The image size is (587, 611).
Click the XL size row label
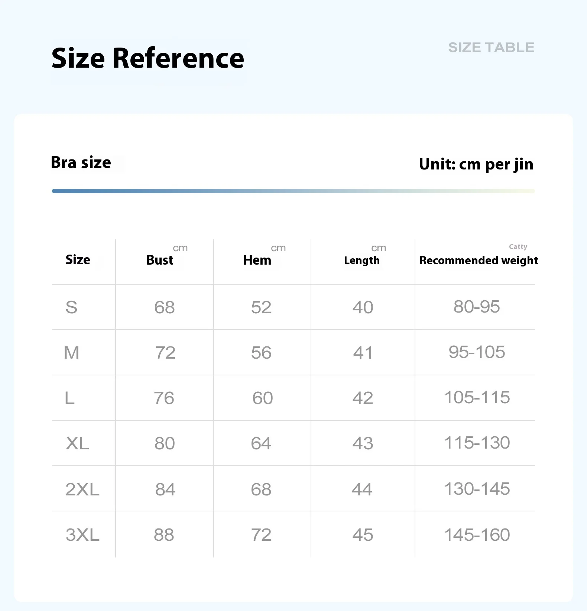[x=77, y=443]
